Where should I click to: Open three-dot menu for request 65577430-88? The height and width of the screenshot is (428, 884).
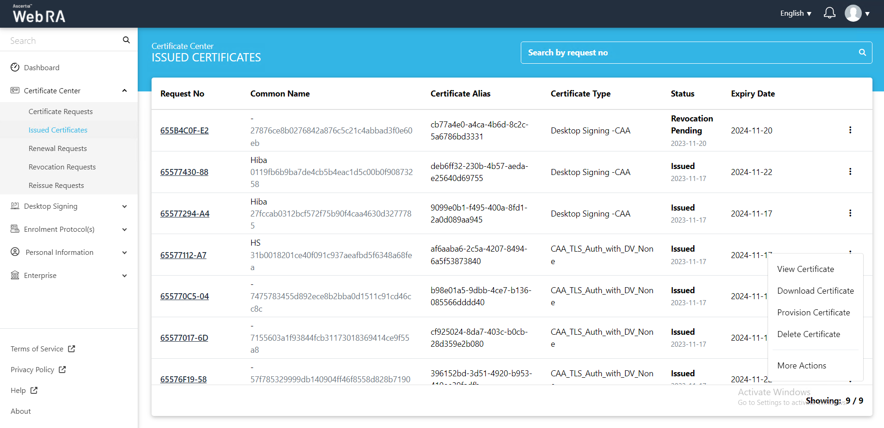pos(850,172)
